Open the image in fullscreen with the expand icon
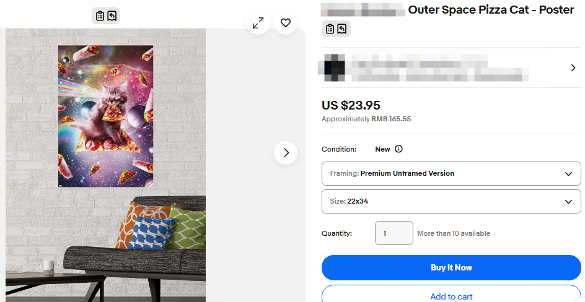 pos(258,23)
